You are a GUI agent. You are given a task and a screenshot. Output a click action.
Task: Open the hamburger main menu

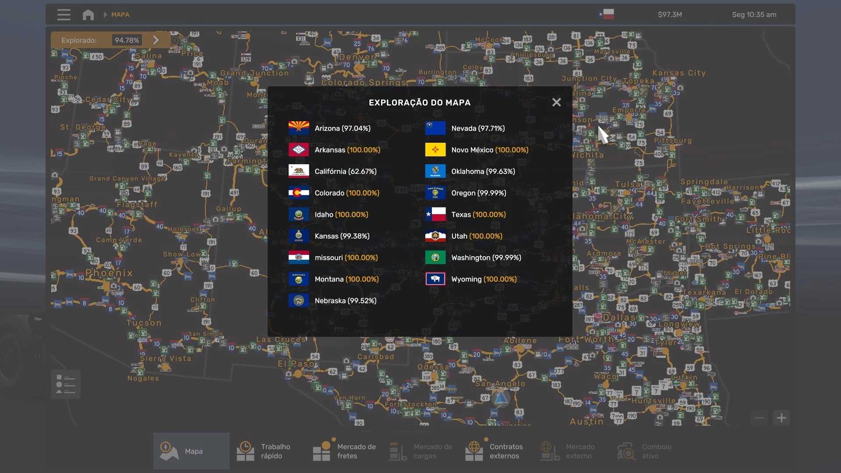click(x=64, y=14)
